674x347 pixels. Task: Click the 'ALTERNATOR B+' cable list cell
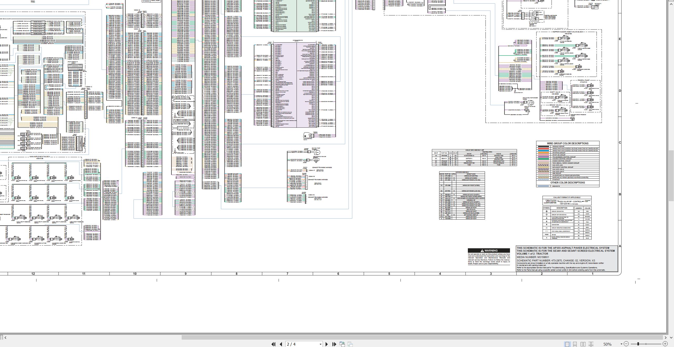pos(469,156)
